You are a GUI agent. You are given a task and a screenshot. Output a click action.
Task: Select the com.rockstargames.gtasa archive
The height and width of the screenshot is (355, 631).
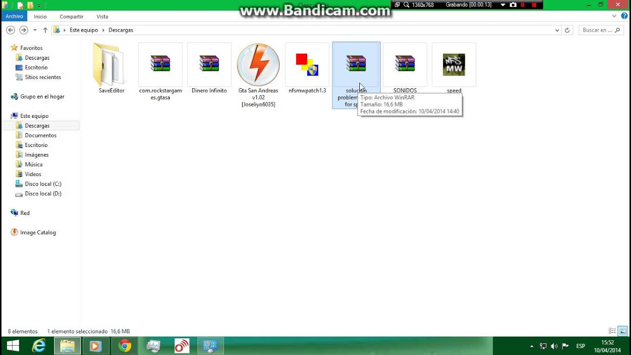coord(160,65)
